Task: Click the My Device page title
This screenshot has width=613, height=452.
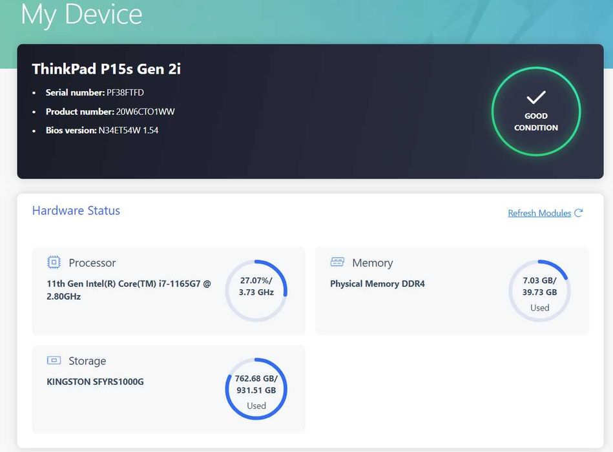Action: 81,14
